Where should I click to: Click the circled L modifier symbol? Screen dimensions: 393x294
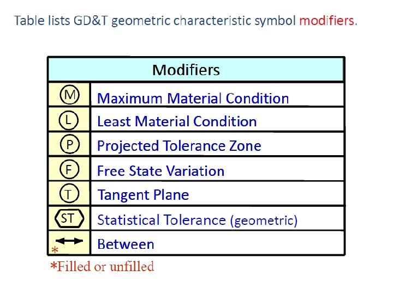pos(68,120)
